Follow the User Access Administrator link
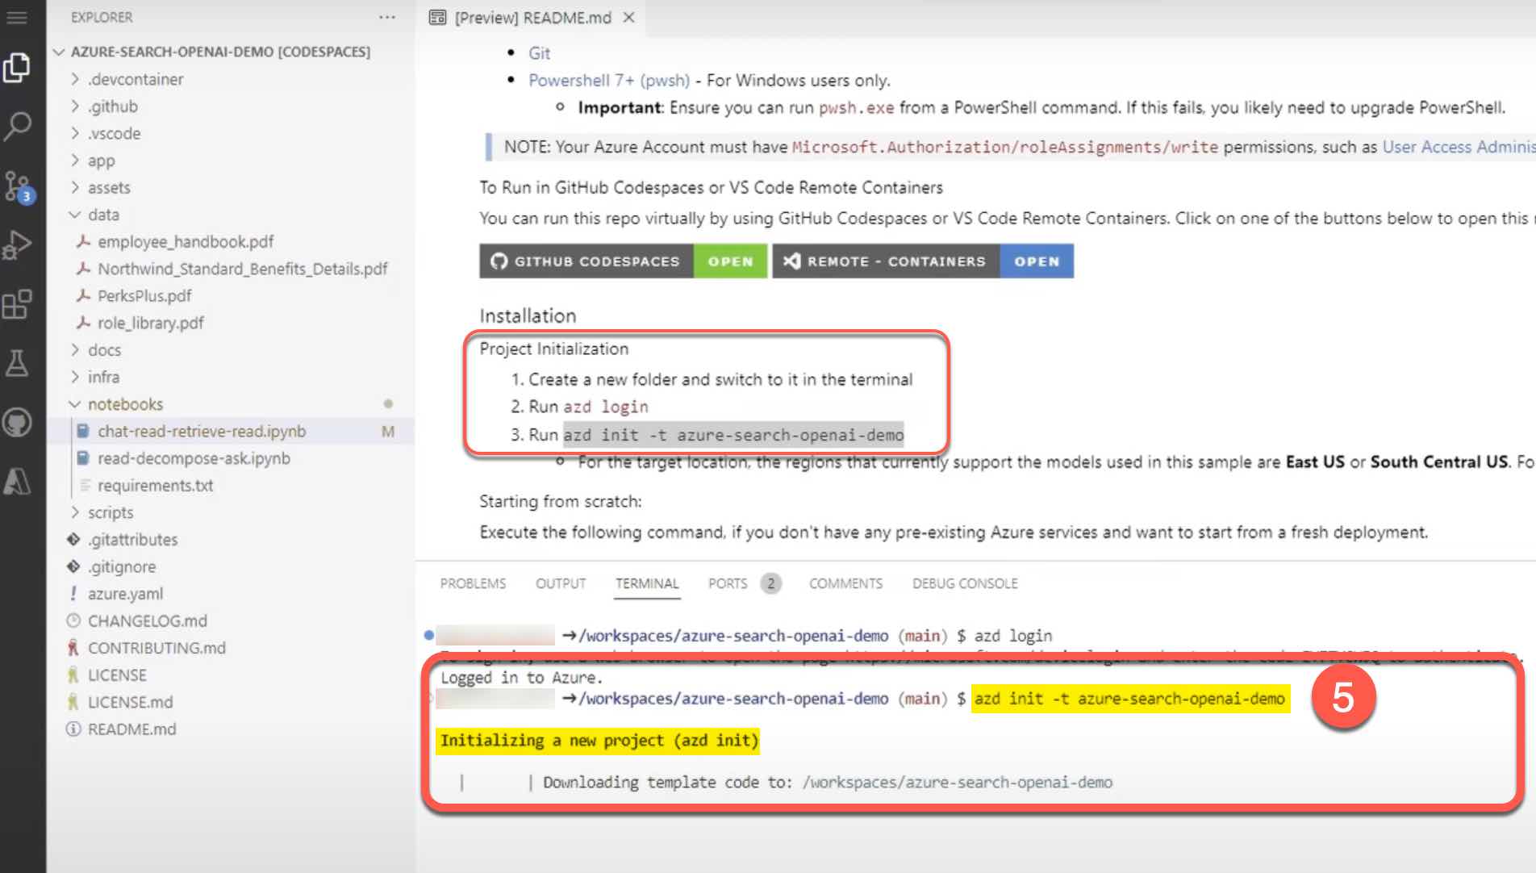This screenshot has height=873, width=1536. coord(1459,147)
